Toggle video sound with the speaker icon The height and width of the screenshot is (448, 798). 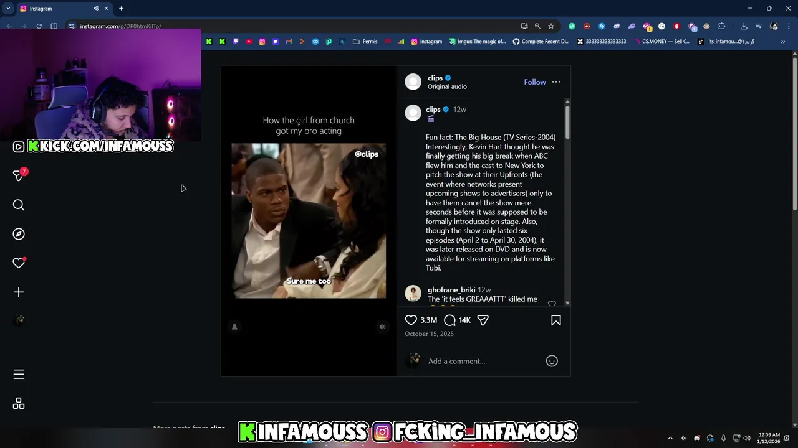383,327
